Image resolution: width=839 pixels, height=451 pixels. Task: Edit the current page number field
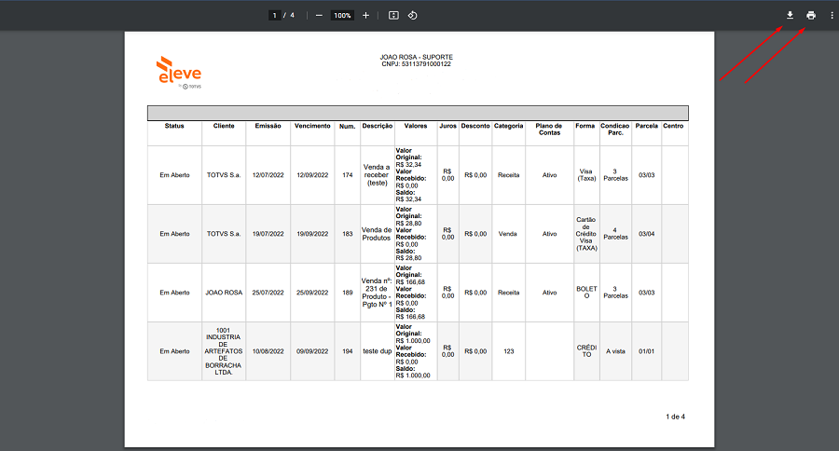(274, 16)
